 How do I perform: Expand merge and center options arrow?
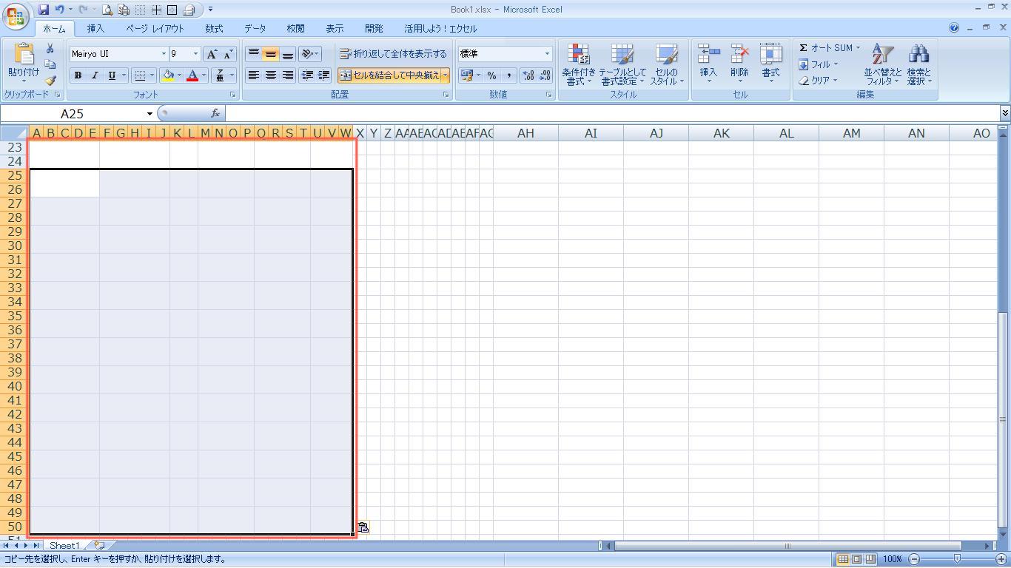click(445, 75)
